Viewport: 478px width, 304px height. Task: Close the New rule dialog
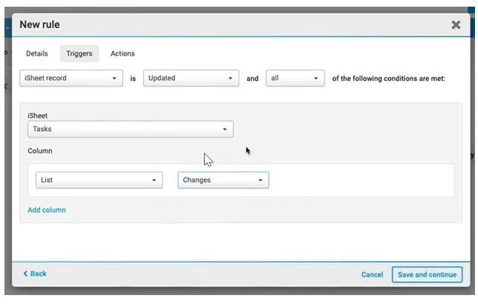(x=456, y=25)
